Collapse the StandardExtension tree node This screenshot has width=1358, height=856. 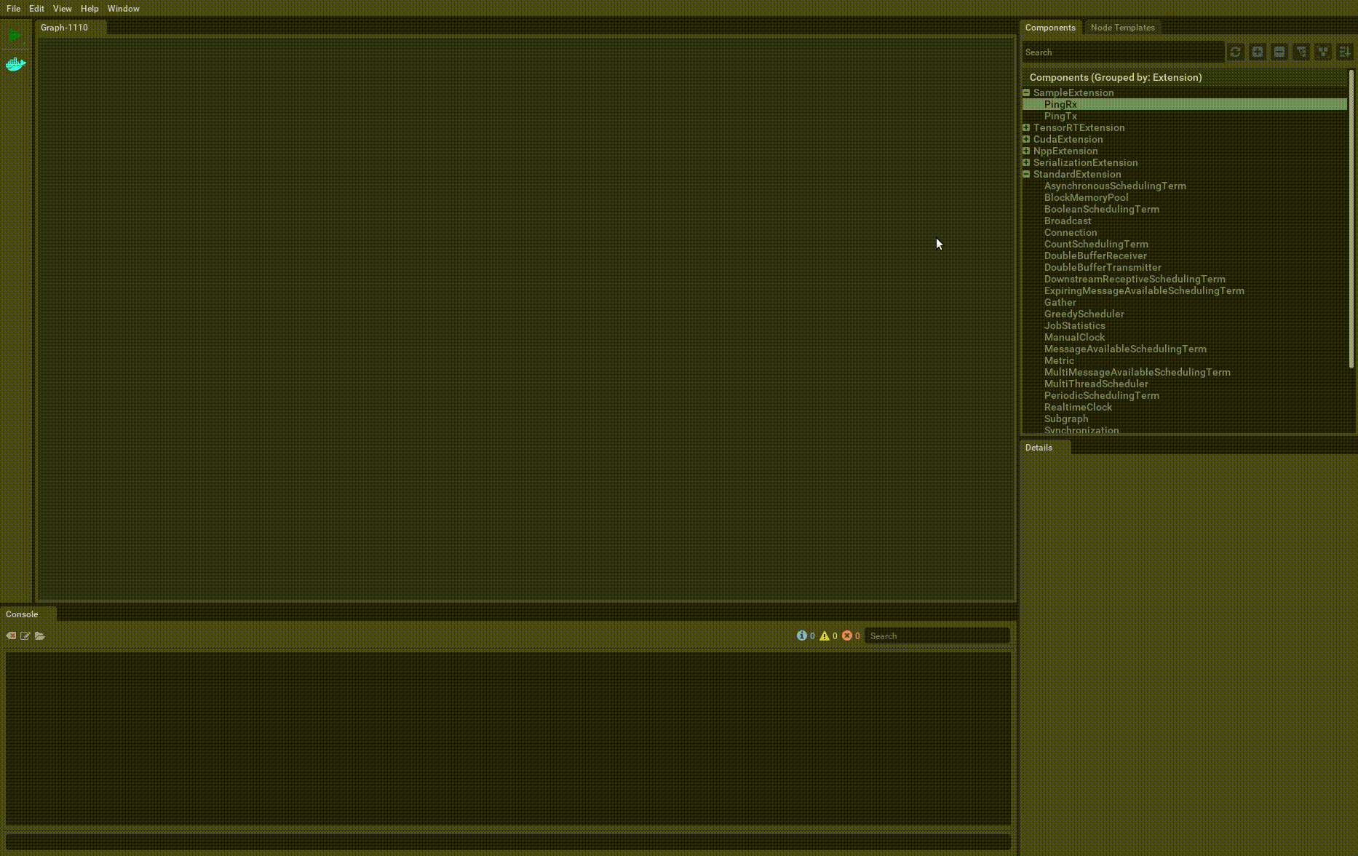1026,175
